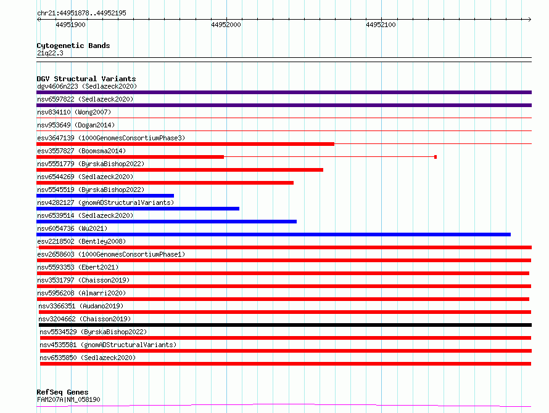Screen dimensions: 549x413
Task: Click the black bar for nsv3204662
Action: (x=286, y=325)
